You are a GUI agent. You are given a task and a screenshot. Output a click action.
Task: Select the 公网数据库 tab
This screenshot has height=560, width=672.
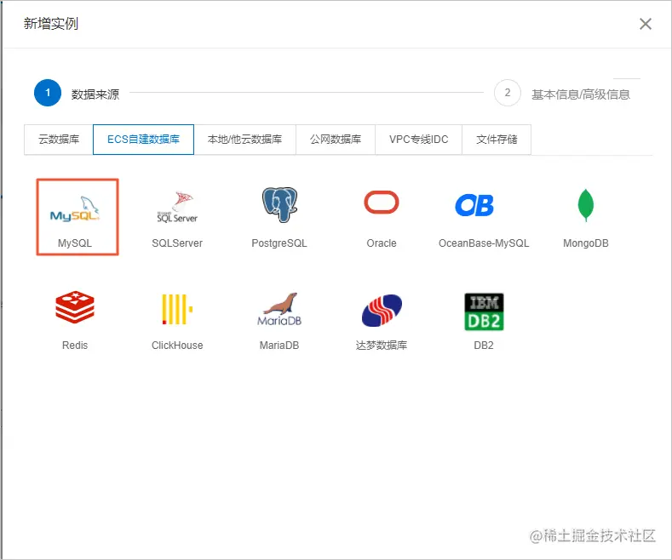coord(336,139)
